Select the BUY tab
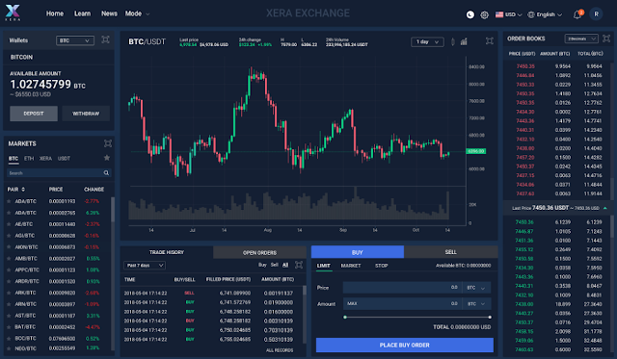This screenshot has width=617, height=359. tap(358, 252)
